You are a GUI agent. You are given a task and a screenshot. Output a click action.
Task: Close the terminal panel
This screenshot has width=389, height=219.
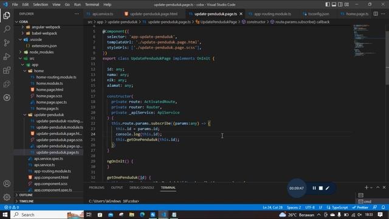point(384,187)
